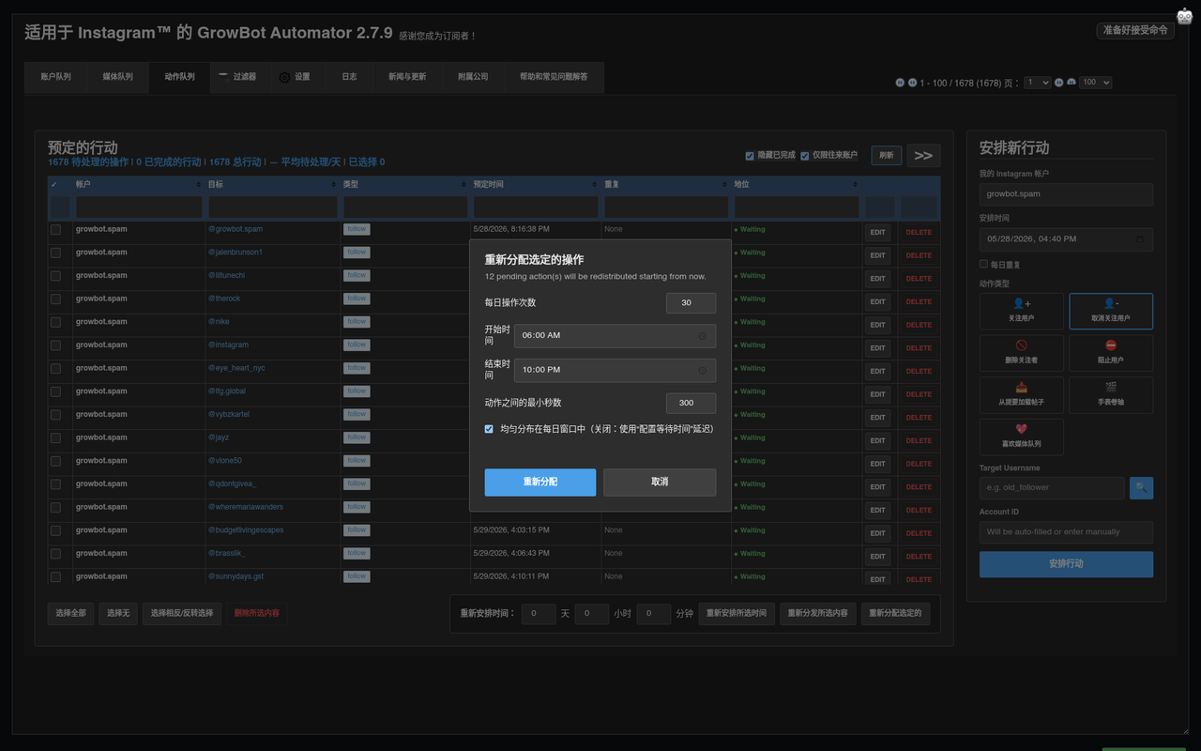Open the page number dropdown

click(1038, 83)
